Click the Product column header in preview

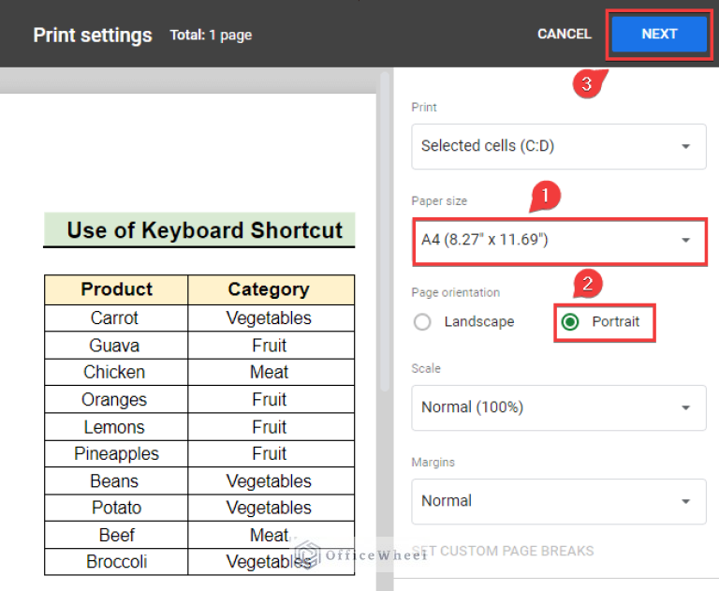(116, 289)
